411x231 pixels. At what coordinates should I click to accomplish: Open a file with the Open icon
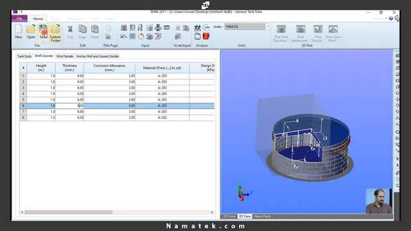tap(31, 31)
